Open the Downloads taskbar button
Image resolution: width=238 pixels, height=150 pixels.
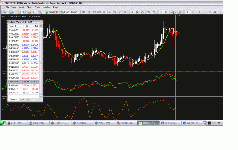coord(81,123)
